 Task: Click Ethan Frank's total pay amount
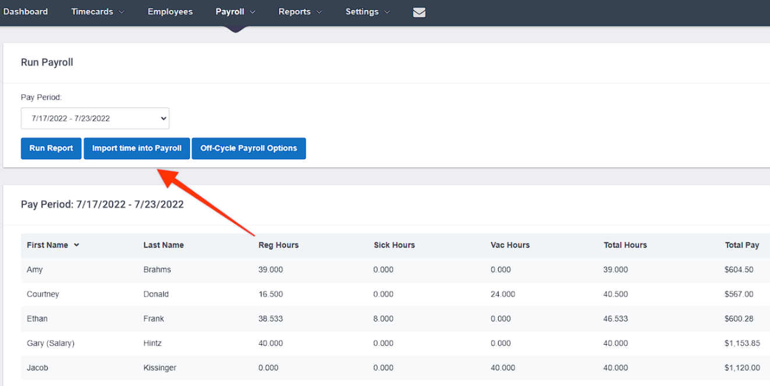click(x=739, y=319)
